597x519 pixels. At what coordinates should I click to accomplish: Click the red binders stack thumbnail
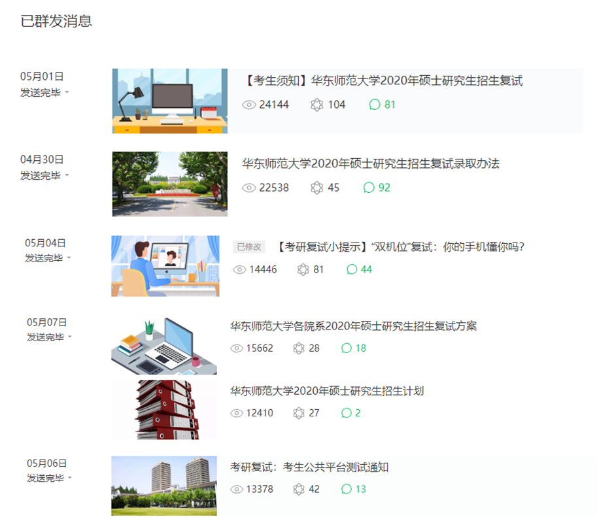164,409
